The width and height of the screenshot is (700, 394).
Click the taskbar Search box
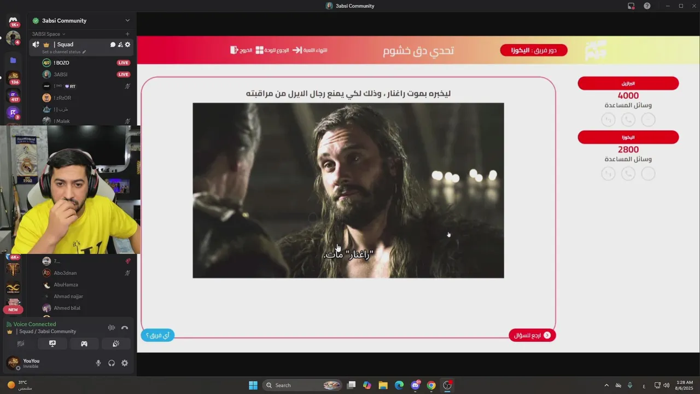click(302, 385)
